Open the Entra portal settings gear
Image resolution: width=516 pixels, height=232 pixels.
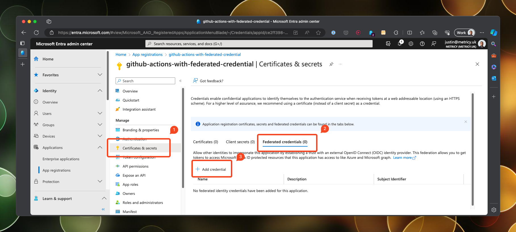click(x=411, y=44)
